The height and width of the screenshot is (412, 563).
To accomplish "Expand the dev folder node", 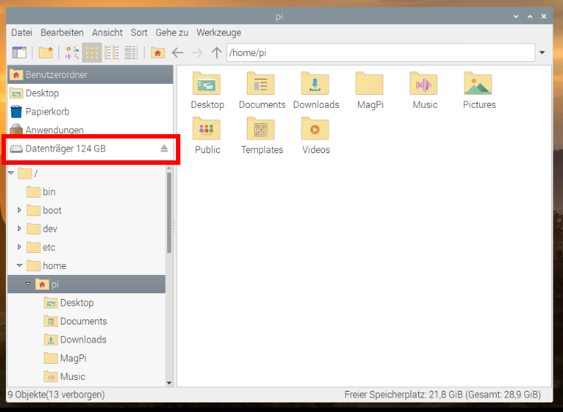I will coord(20,228).
